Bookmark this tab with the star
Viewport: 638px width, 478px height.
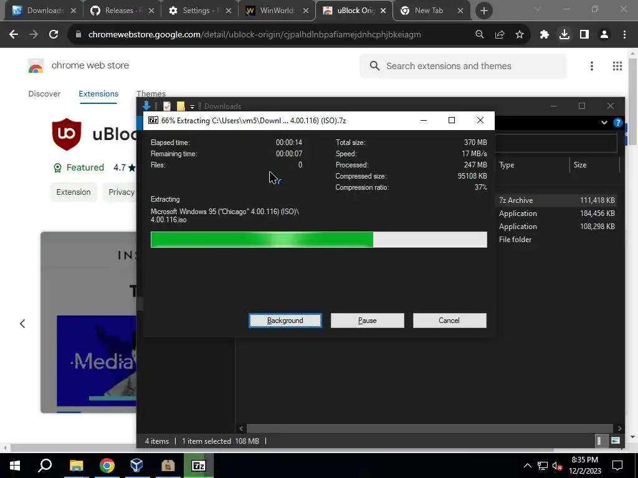coord(519,35)
